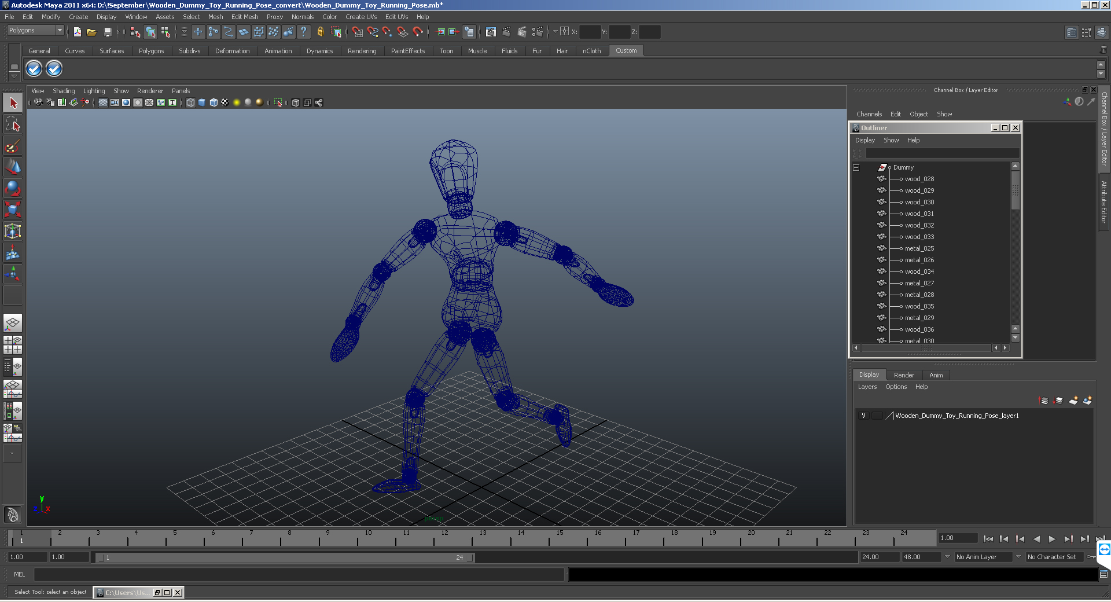Image resolution: width=1111 pixels, height=602 pixels.
Task: Select the four view layout
Action: click(x=13, y=344)
